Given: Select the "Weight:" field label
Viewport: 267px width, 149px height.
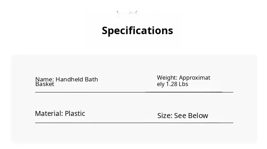Looking at the screenshot, I should 167,78.
